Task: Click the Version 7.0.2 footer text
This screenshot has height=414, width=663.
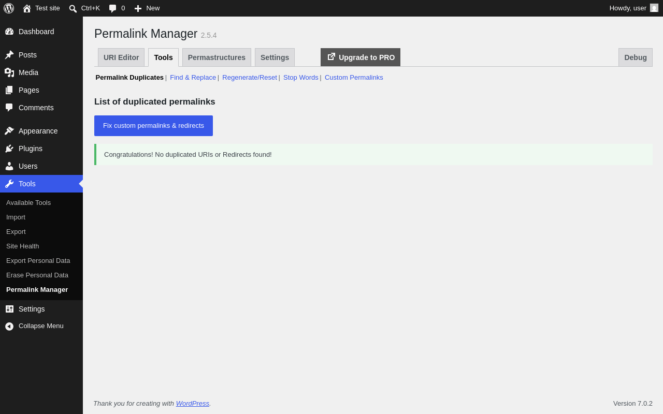Action: coord(633,404)
